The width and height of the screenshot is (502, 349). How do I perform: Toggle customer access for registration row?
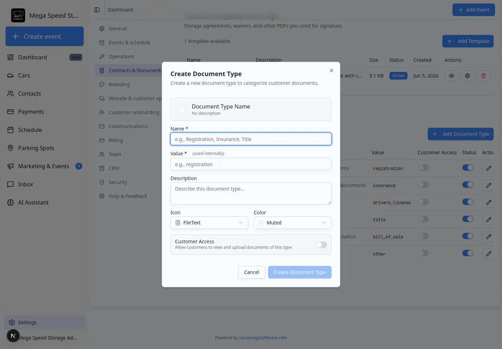[x=423, y=168]
